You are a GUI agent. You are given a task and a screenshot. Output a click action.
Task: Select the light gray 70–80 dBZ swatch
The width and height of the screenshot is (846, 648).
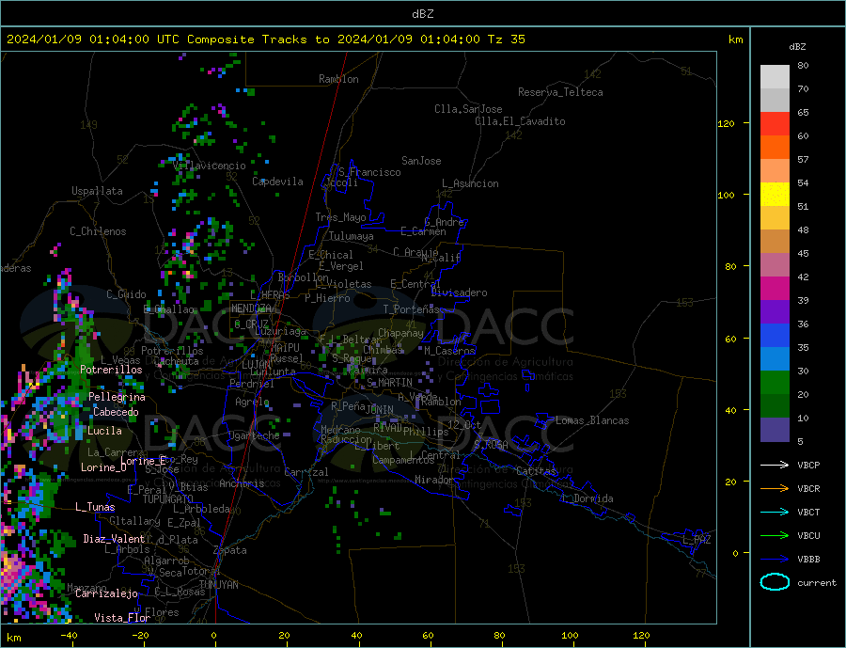[x=775, y=77]
